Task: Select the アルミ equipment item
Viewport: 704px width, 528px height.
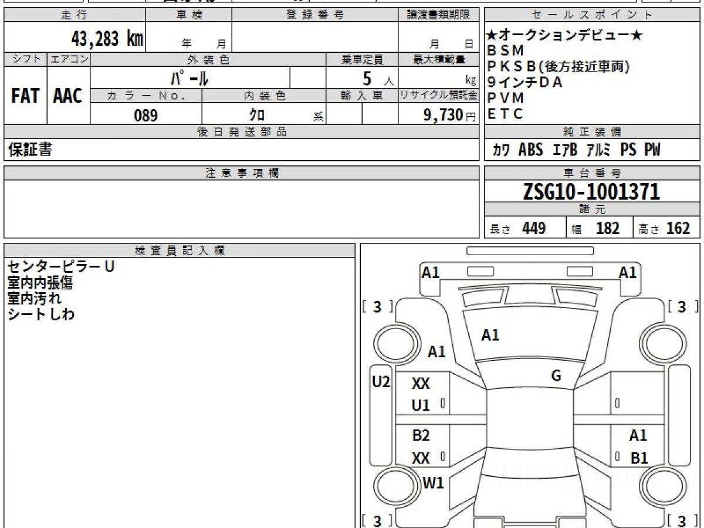Action: pyautogui.click(x=599, y=151)
